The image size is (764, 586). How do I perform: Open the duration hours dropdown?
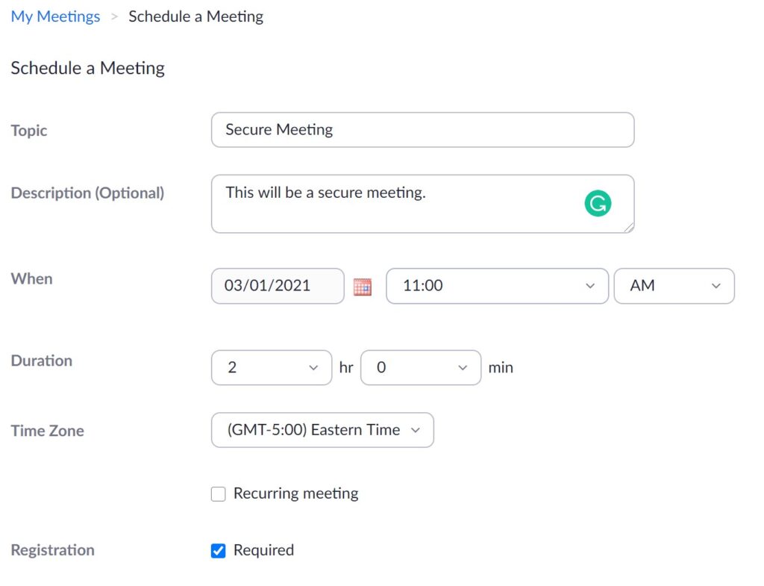click(271, 367)
